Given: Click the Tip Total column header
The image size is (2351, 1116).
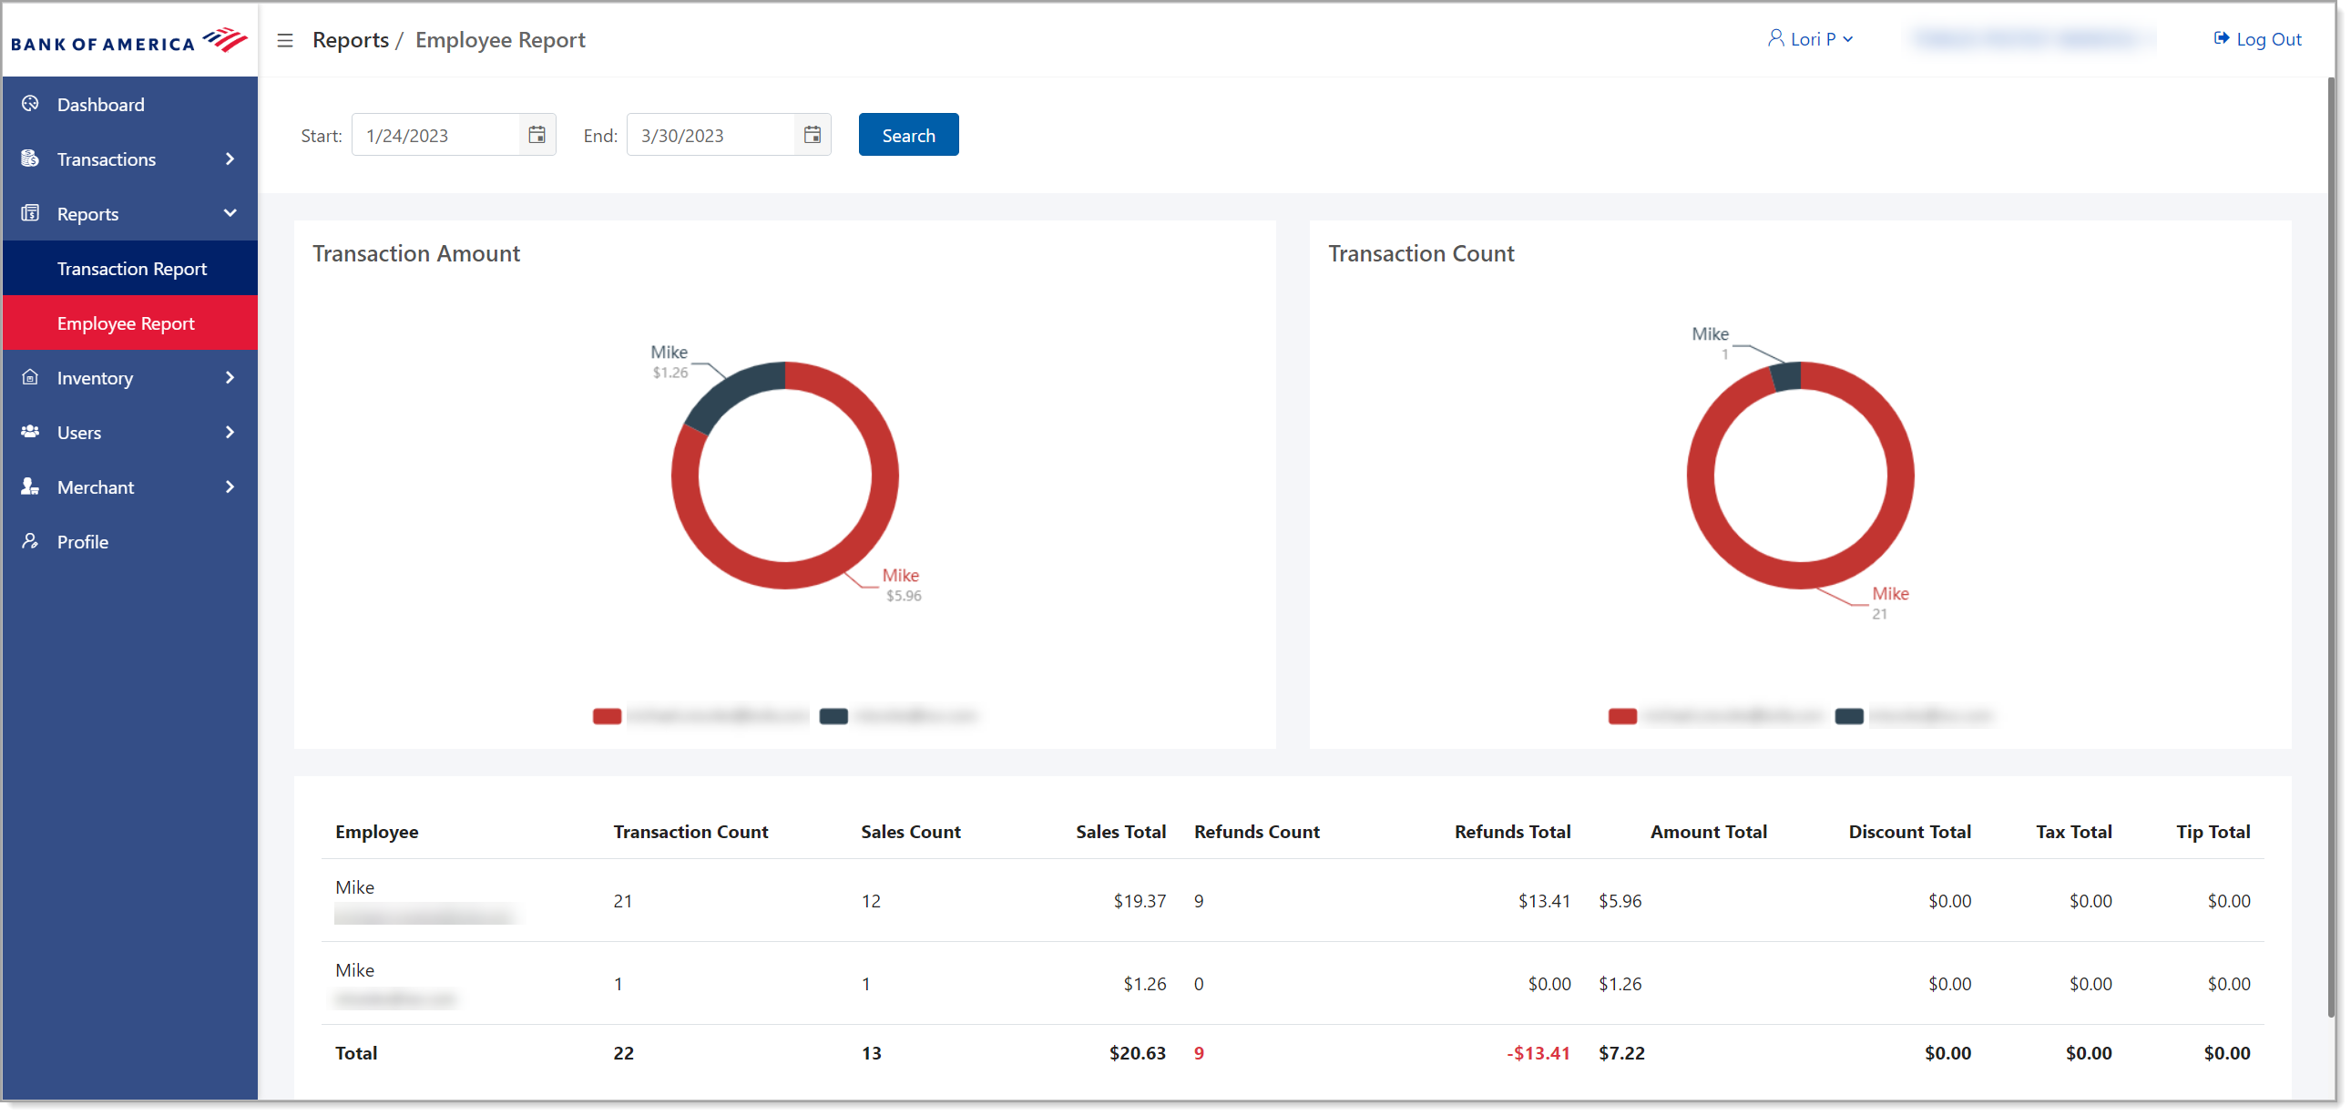Looking at the screenshot, I should tap(2213, 831).
